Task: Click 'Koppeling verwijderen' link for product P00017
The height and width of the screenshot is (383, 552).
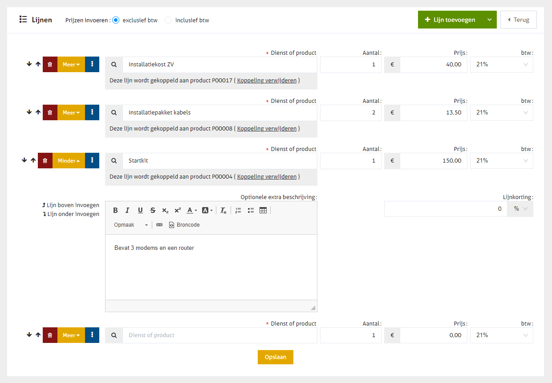Action: click(267, 81)
